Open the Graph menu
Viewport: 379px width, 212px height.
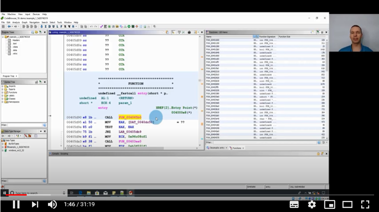click(x=24, y=22)
